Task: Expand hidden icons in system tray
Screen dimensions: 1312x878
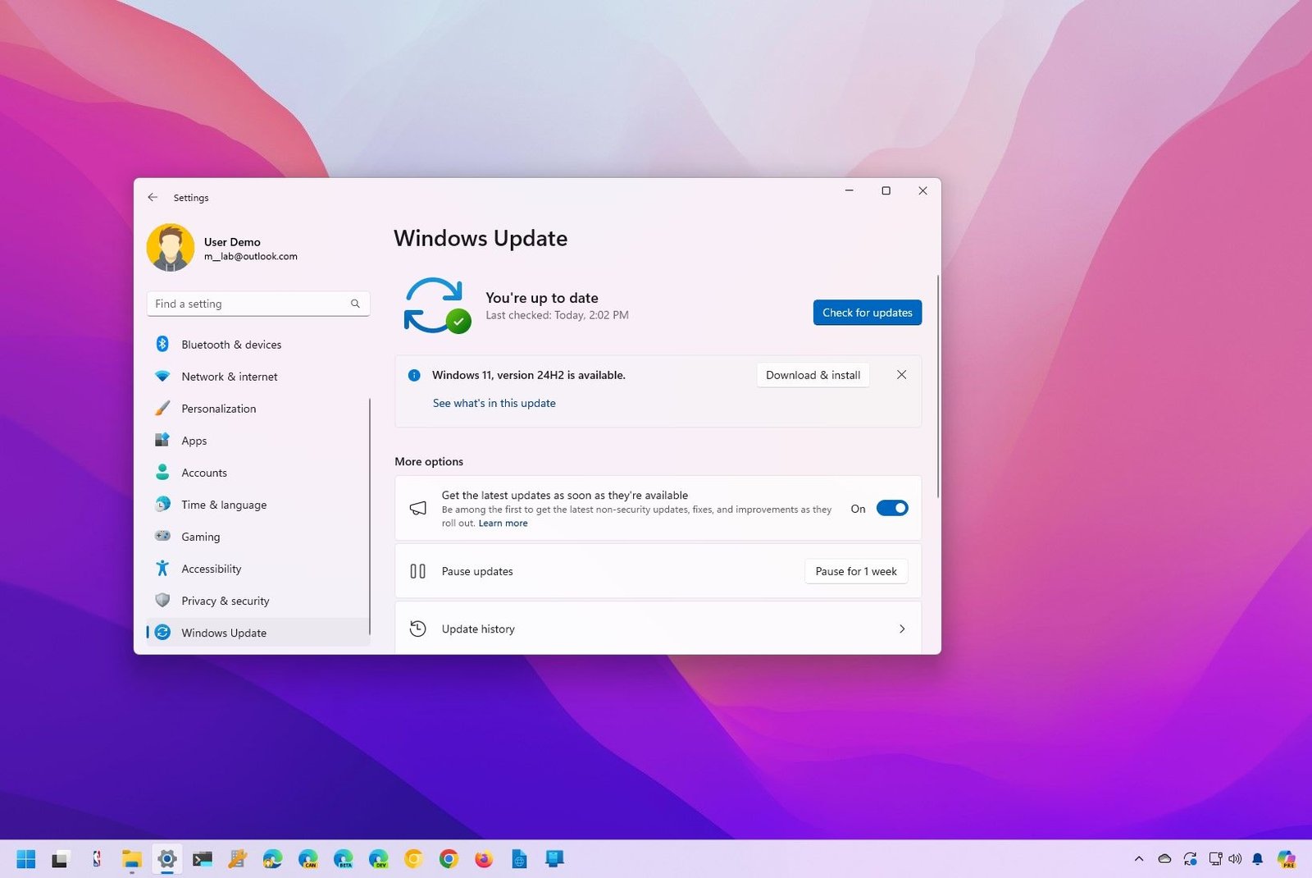Action: 1139,858
